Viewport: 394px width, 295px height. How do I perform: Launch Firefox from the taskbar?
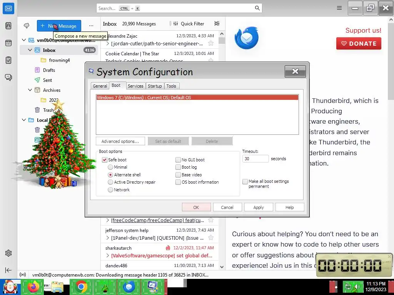tap(33, 287)
